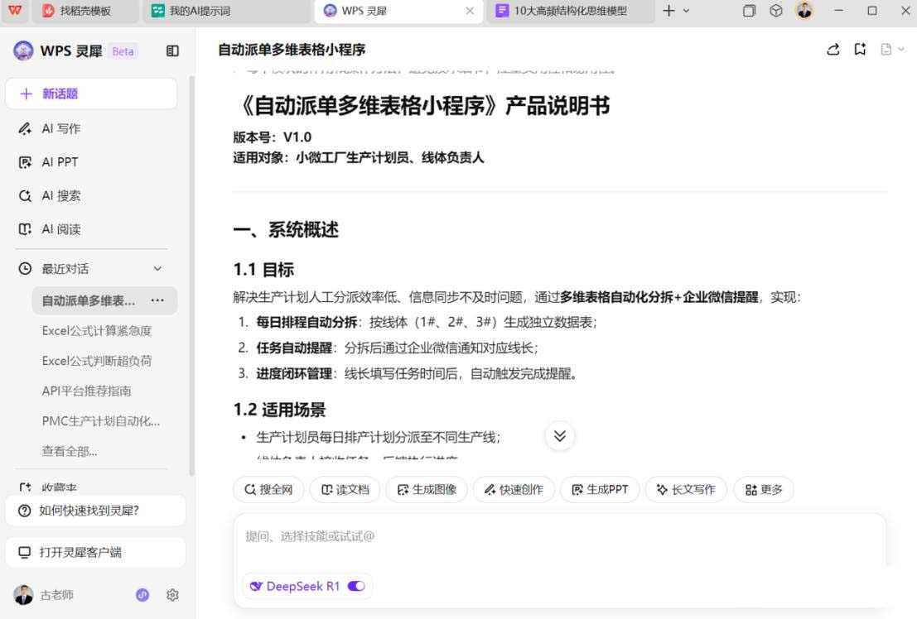This screenshot has height=619, width=917.
Task: Toggle DeepSeek R1 switch
Action: click(356, 586)
